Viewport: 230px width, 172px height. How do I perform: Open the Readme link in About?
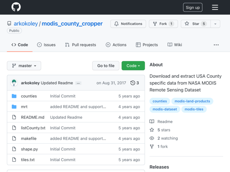tap(165, 121)
